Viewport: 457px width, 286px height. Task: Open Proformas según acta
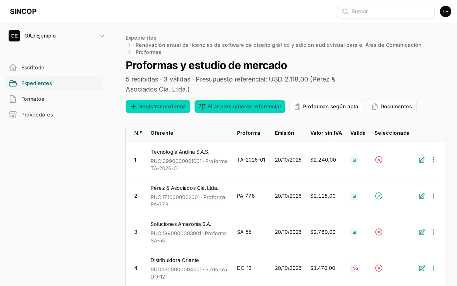[326, 106]
